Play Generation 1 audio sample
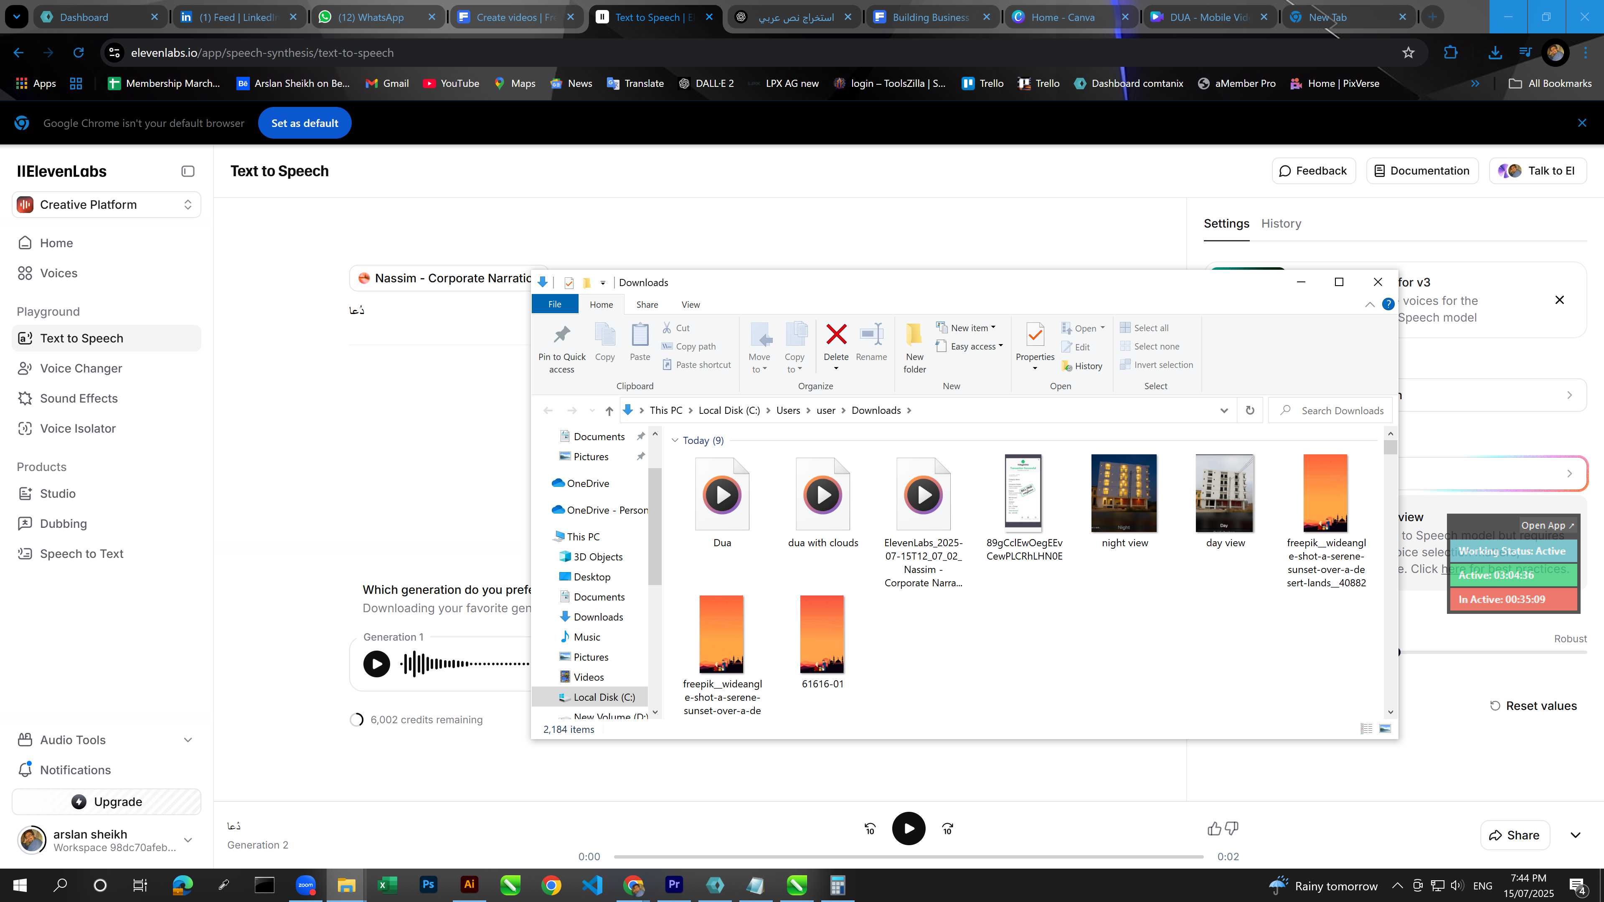 click(376, 664)
